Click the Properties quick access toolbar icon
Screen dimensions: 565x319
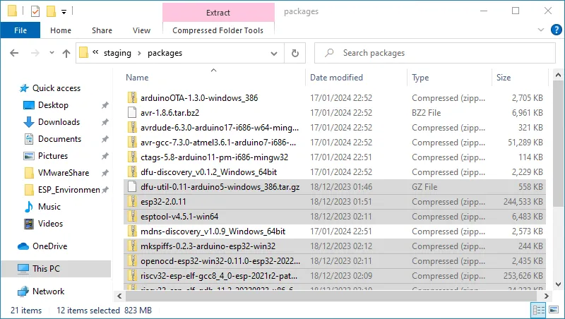[35, 11]
